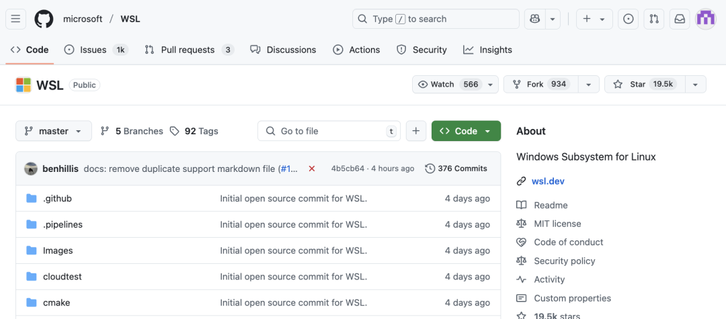Switch to the Pull requests tab

pos(190,50)
